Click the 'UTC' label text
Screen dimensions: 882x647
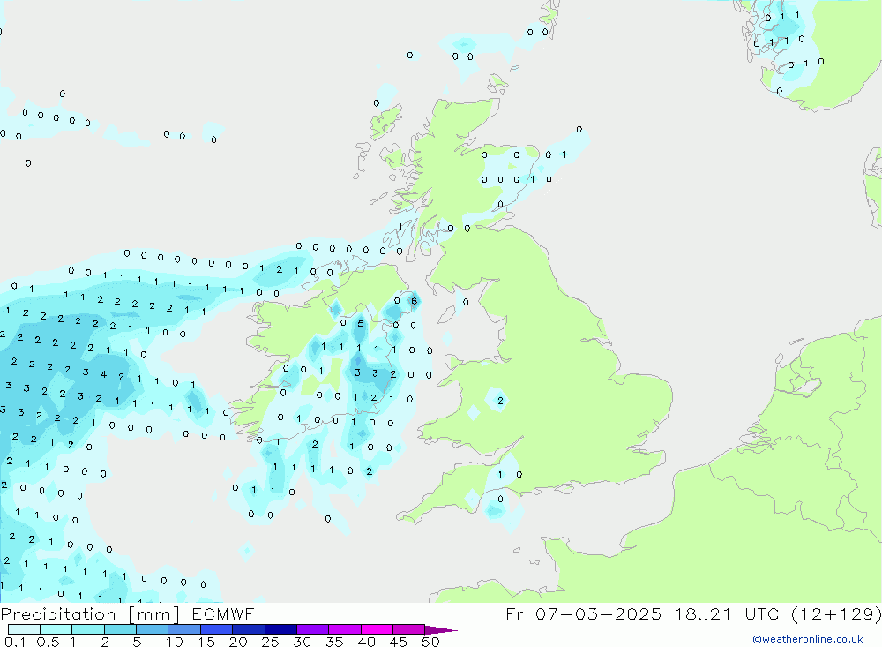click(x=763, y=614)
